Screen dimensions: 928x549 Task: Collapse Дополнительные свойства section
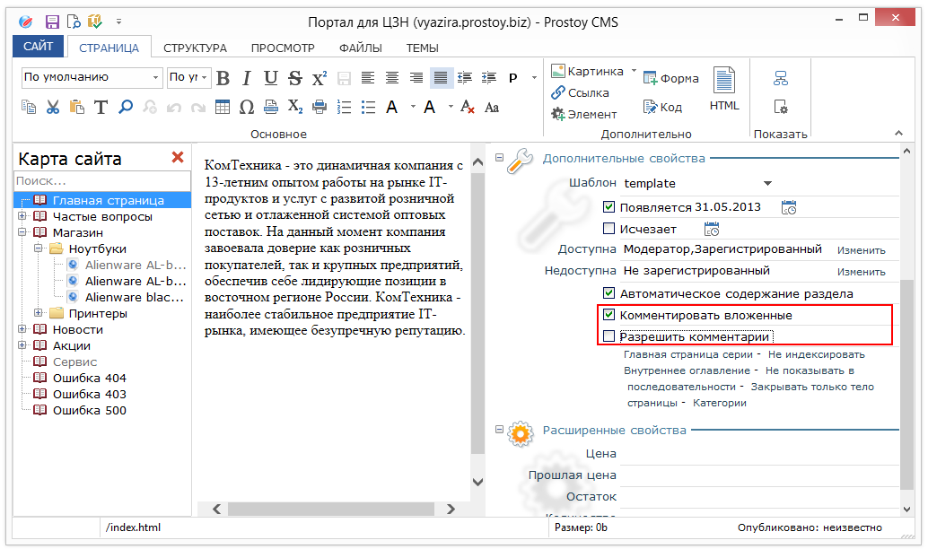[x=500, y=158]
